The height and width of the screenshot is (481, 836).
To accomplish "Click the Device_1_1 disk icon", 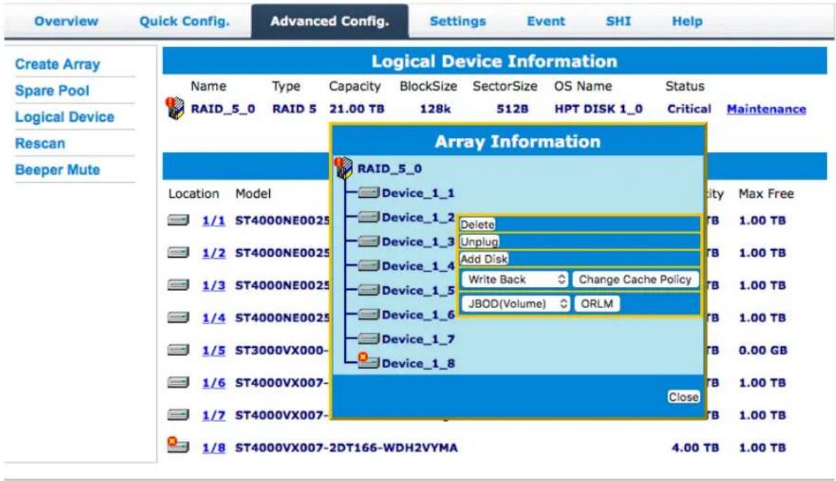I will pyautogui.click(x=368, y=193).
